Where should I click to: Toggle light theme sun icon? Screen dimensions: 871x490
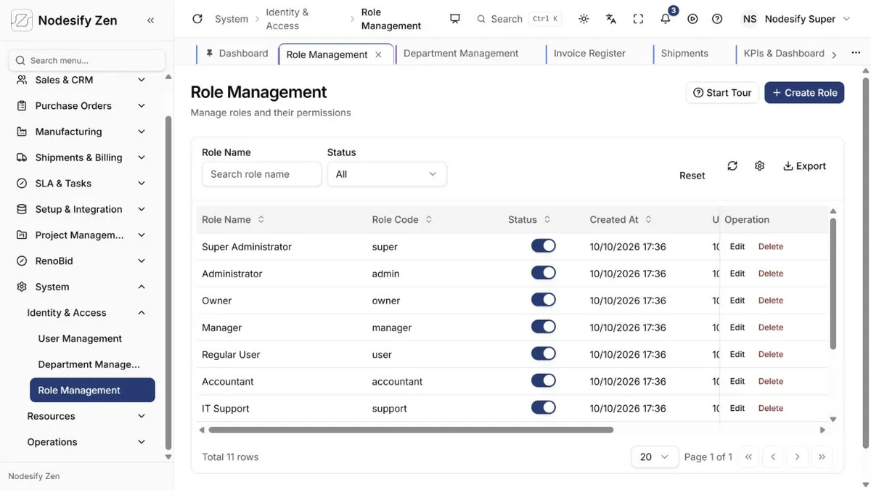pyautogui.click(x=584, y=19)
